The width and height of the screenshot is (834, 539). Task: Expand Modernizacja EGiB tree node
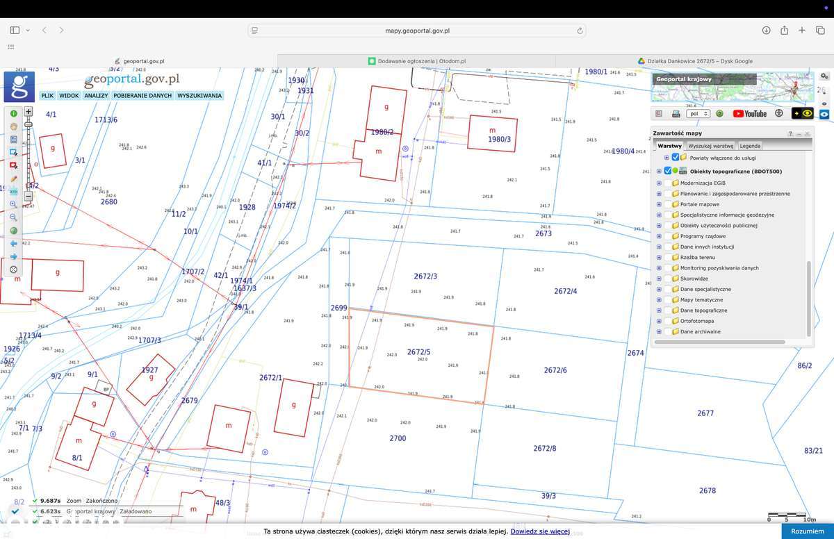[x=659, y=183]
